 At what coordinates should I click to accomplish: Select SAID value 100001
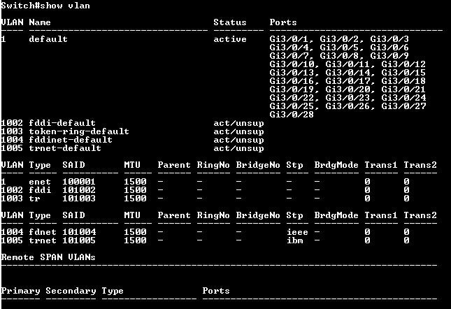79,182
